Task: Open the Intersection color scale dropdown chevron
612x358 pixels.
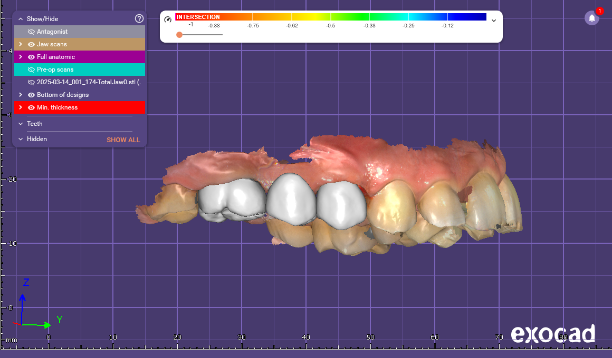Action: click(494, 21)
